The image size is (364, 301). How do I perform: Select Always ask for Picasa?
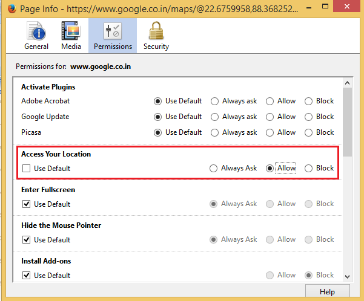pos(214,133)
